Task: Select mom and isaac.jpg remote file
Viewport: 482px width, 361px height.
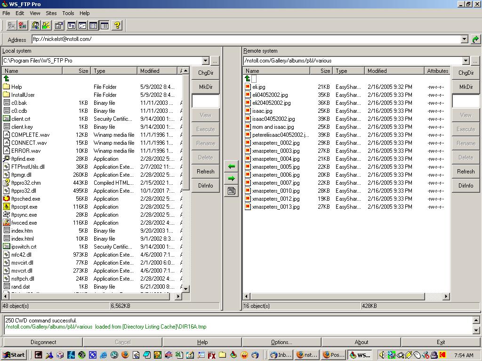Action: click(x=273, y=127)
